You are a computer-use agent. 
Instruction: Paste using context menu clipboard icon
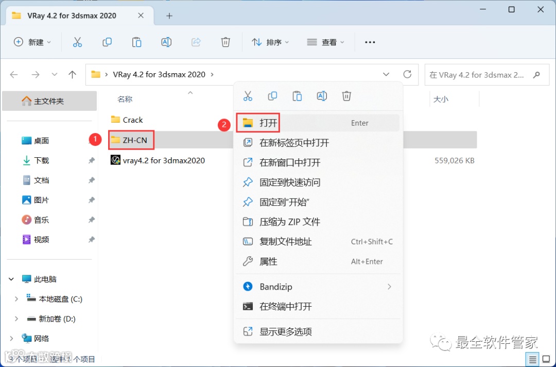coord(297,96)
